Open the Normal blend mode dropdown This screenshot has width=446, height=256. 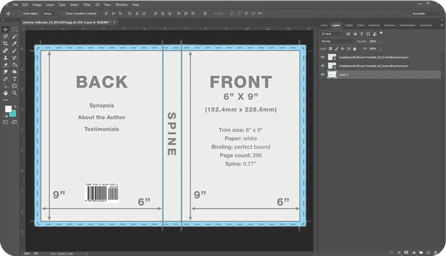click(337, 41)
